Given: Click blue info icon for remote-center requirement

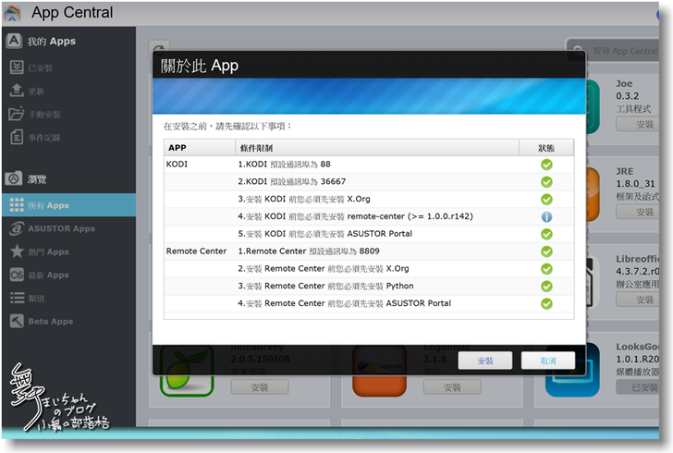Looking at the screenshot, I should [x=546, y=216].
